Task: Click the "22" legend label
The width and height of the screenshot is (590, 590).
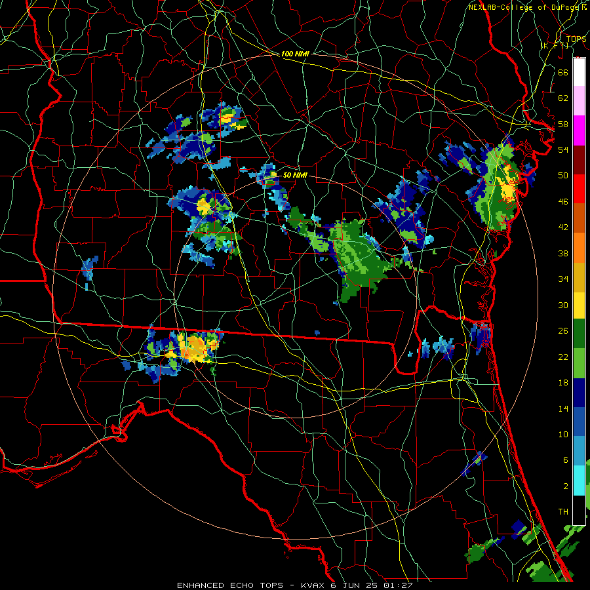Action: click(x=563, y=357)
